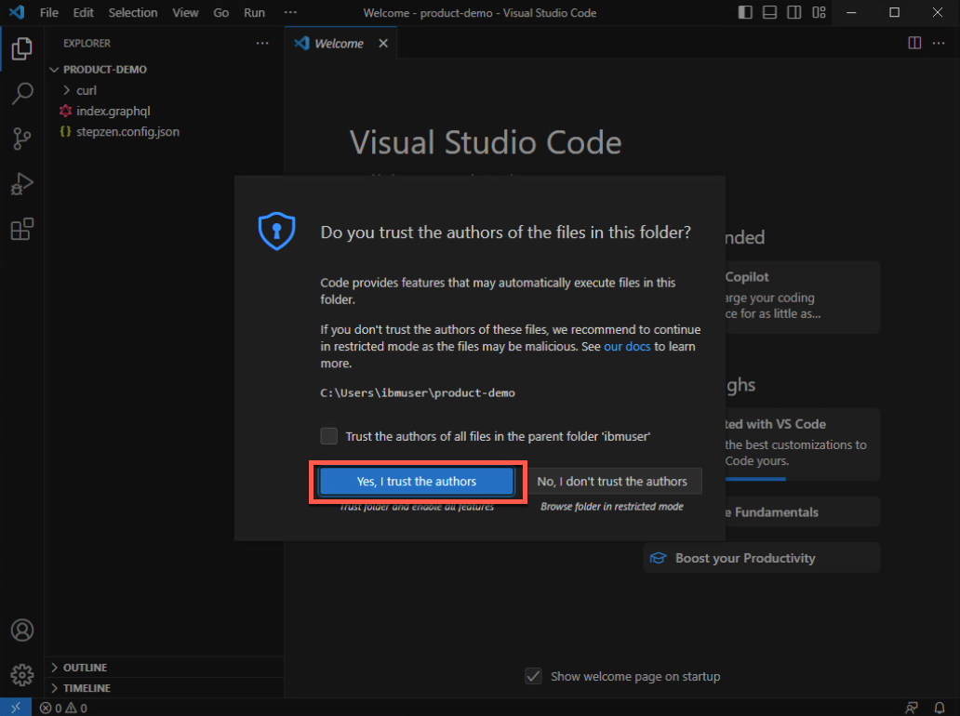Open the Source Control view icon

pyautogui.click(x=22, y=139)
